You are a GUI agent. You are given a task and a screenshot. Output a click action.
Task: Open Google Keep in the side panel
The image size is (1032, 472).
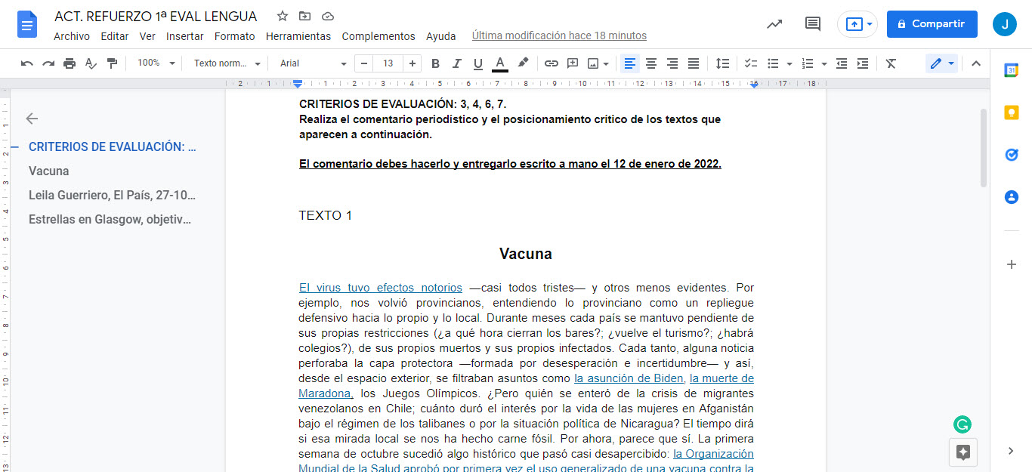1012,113
